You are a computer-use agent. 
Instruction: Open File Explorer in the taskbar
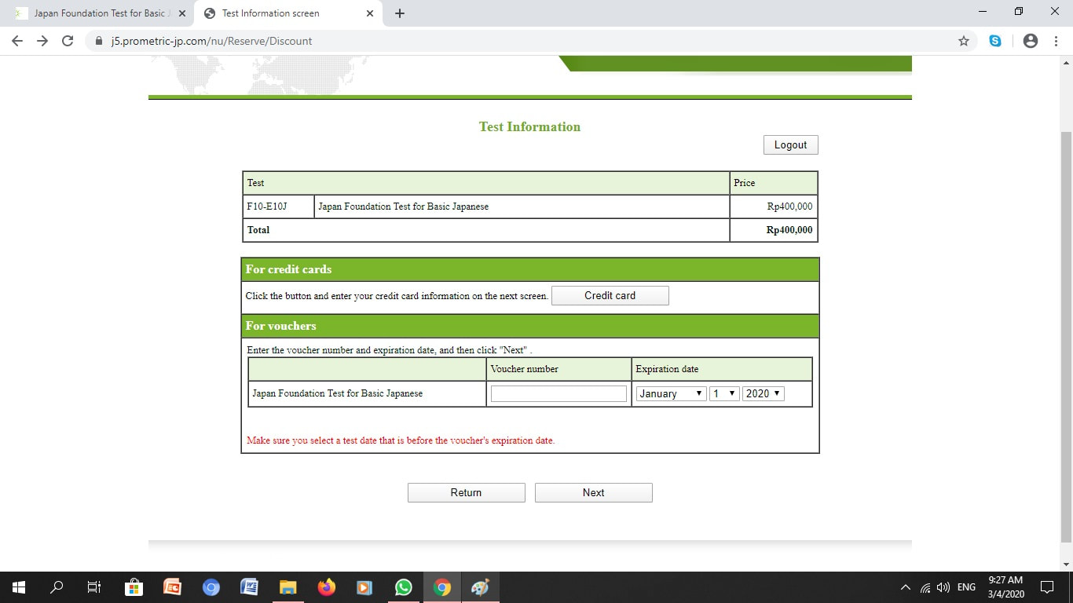pyautogui.click(x=288, y=587)
